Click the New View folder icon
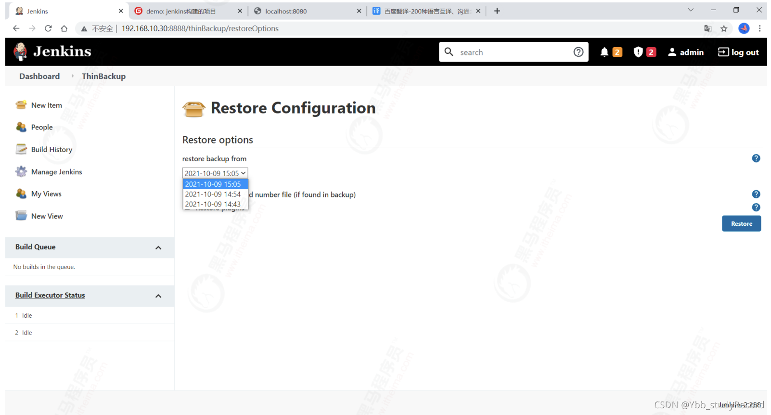The image size is (771, 415). (x=21, y=216)
